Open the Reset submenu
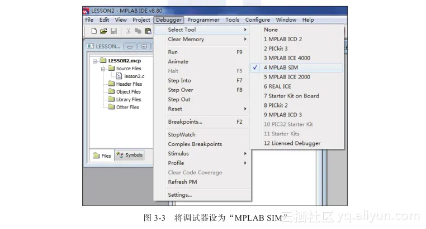This screenshot has height=229, width=426. click(202, 109)
